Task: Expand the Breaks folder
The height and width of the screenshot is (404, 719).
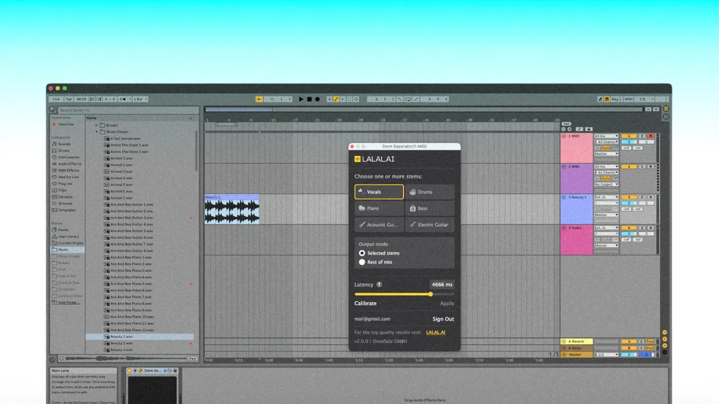Action: pyautogui.click(x=97, y=125)
